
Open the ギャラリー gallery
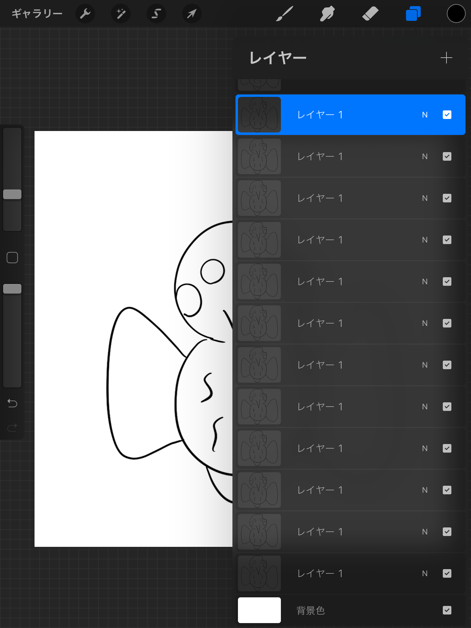37,14
